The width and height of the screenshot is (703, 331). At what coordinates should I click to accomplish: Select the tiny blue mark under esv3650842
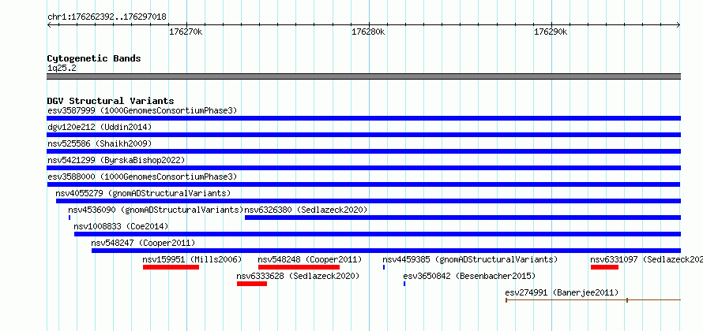[x=404, y=284]
